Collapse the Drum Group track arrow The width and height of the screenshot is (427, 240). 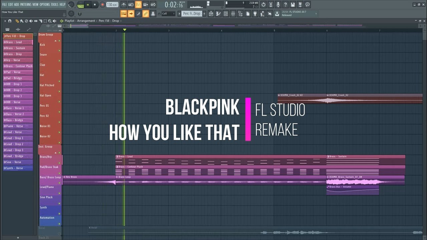(x=56, y=41)
